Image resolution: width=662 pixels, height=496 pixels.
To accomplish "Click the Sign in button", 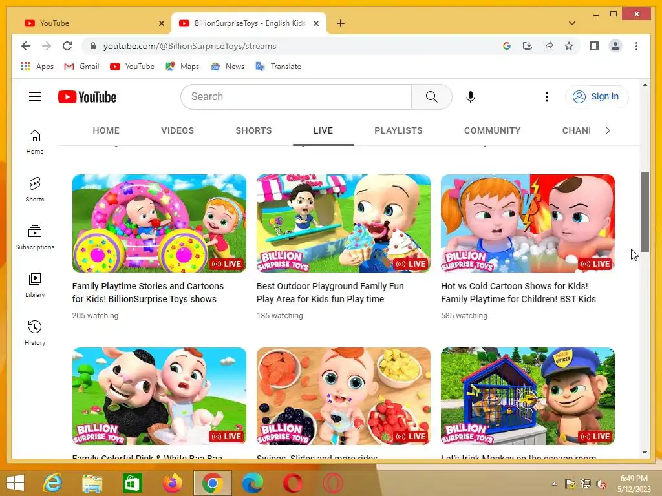I will (x=597, y=97).
